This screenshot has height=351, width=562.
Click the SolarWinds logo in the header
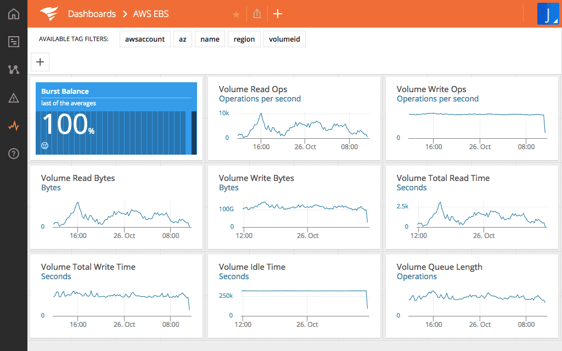49,14
